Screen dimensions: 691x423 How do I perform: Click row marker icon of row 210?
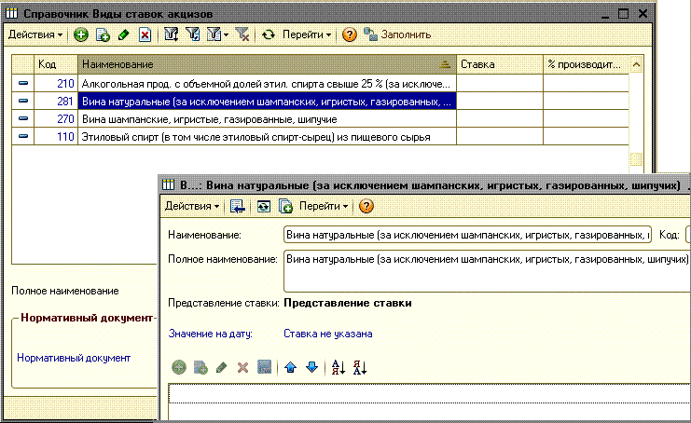click(23, 83)
